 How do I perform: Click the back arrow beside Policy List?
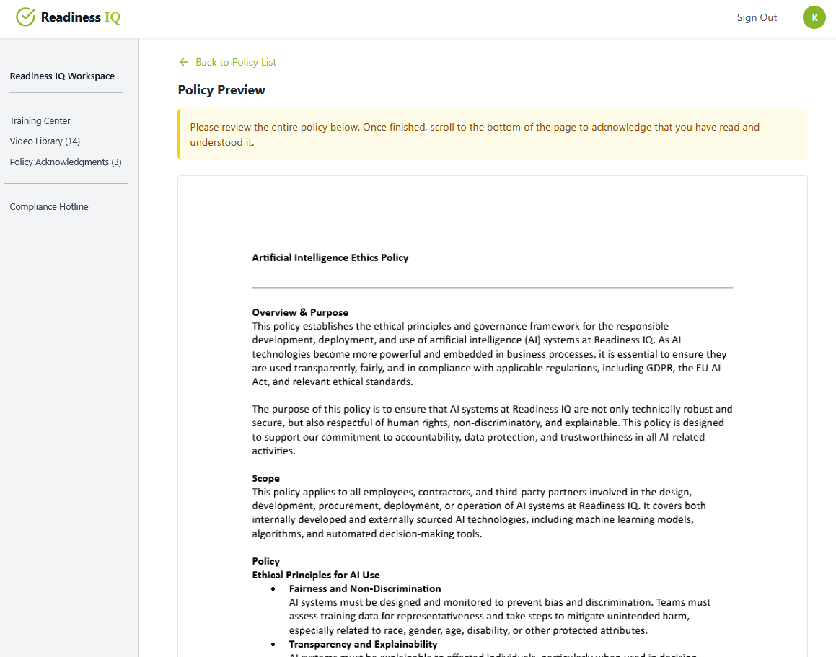(183, 62)
